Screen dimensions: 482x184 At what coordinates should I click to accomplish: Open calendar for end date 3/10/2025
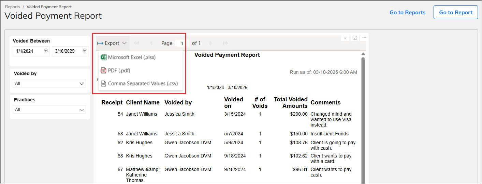click(x=85, y=51)
